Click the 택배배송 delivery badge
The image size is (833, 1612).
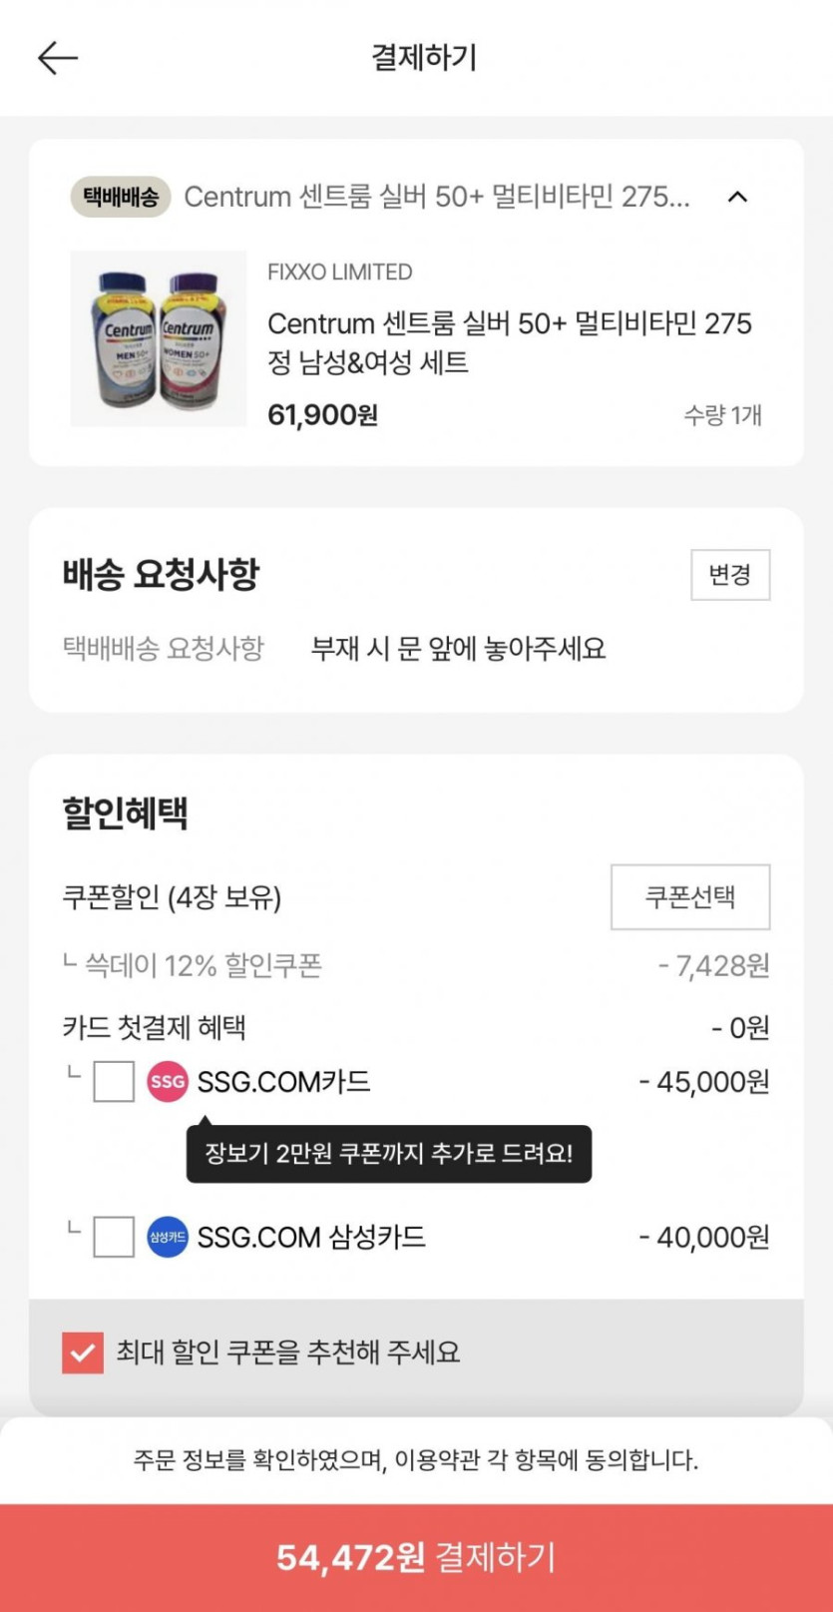click(121, 198)
